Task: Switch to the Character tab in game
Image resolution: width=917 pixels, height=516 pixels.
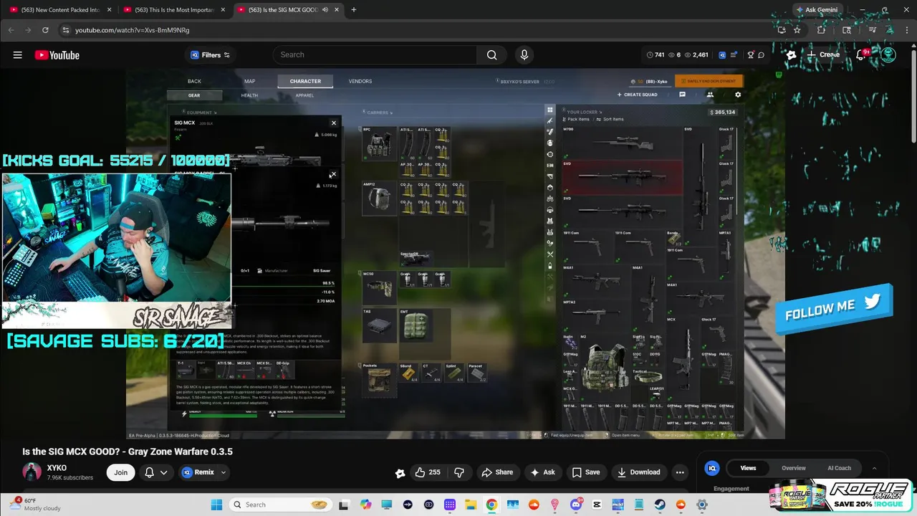Action: (305, 81)
